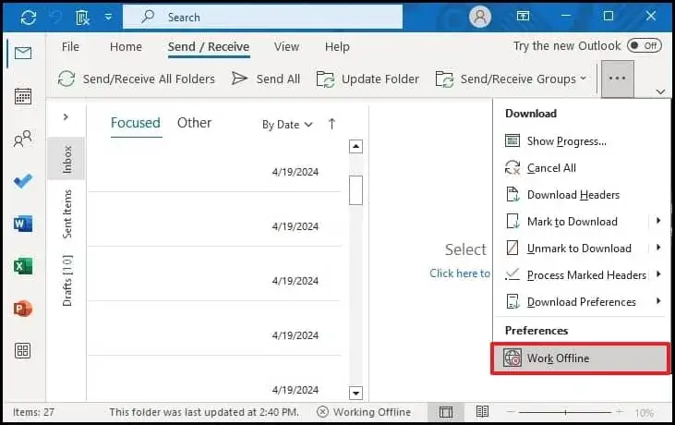Screen dimensions: 675x425
Task: Select the Drafts [10] folder
Action: (x=66, y=280)
